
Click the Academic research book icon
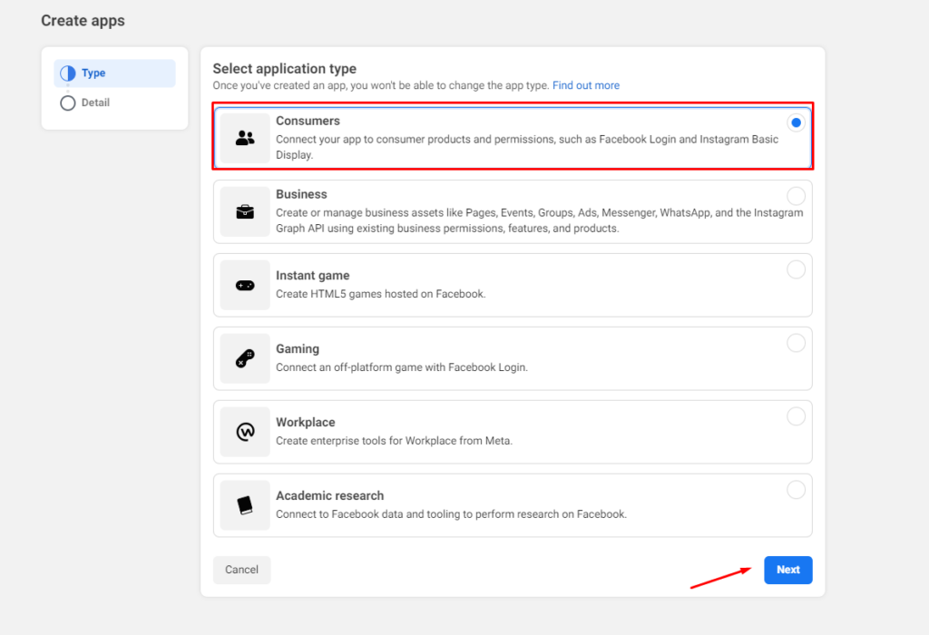point(244,505)
